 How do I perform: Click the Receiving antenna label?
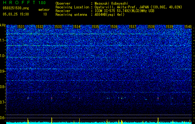(x=71, y=15)
